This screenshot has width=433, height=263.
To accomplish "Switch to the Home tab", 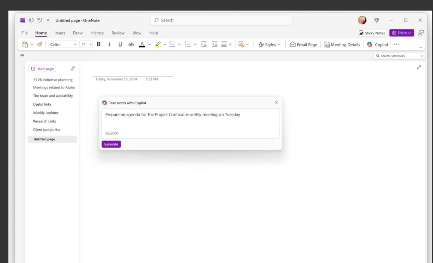I will [x=41, y=33].
